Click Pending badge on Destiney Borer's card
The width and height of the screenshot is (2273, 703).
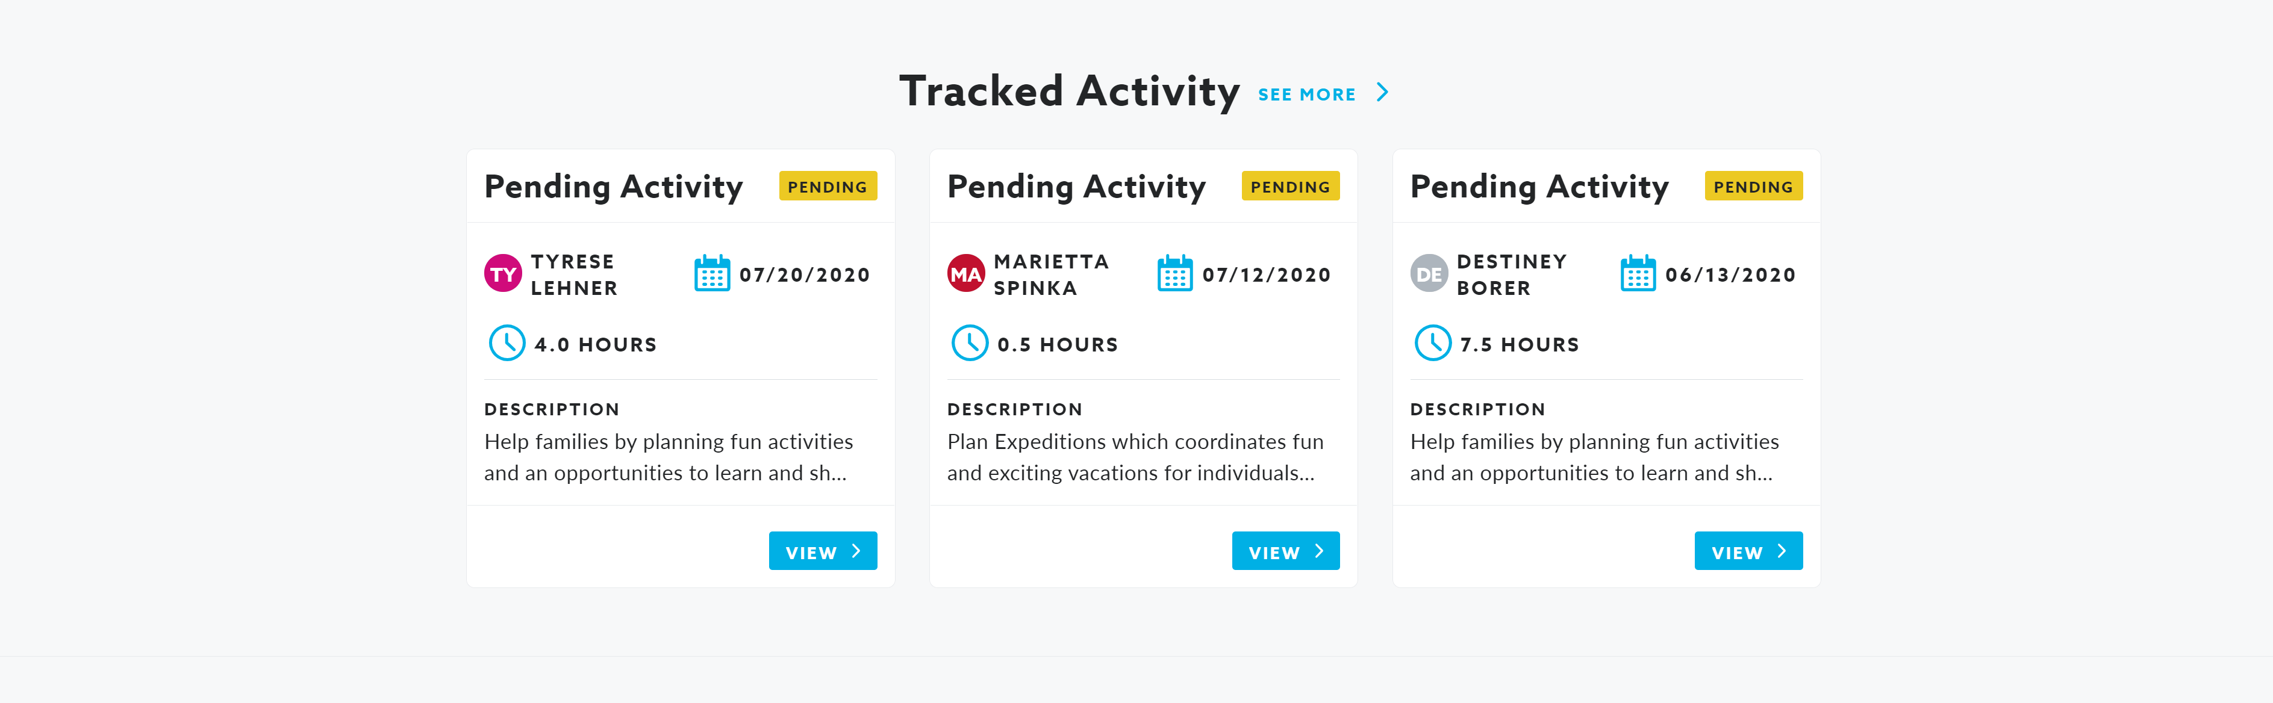click(x=1753, y=186)
